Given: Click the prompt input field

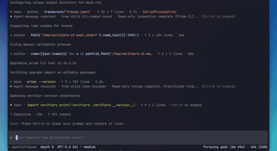Looking at the screenshot, I should (138, 137).
